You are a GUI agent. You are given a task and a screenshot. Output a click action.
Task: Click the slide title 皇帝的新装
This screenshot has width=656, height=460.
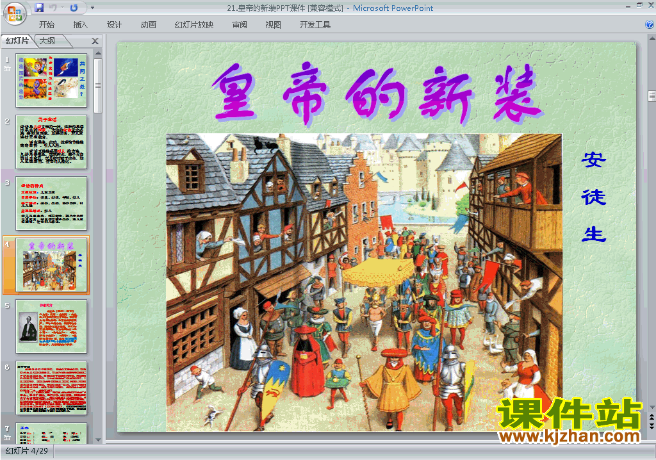pos(377,95)
